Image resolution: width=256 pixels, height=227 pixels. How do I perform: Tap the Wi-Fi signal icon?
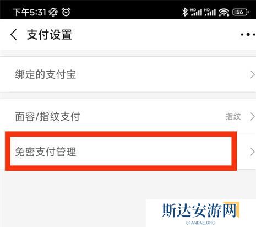[224, 12]
